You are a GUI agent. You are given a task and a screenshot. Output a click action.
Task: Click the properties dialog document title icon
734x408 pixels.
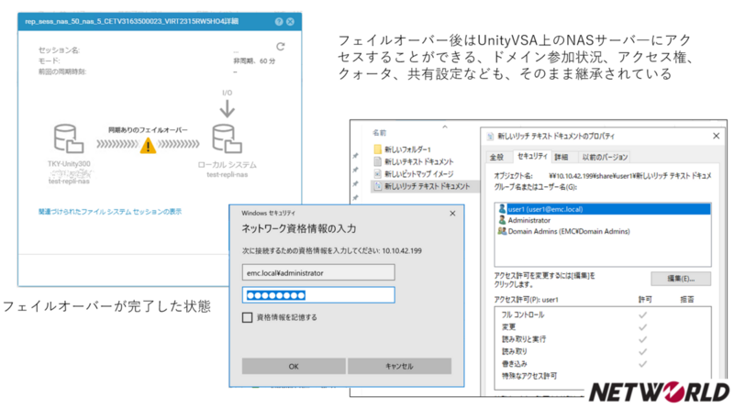click(490, 137)
